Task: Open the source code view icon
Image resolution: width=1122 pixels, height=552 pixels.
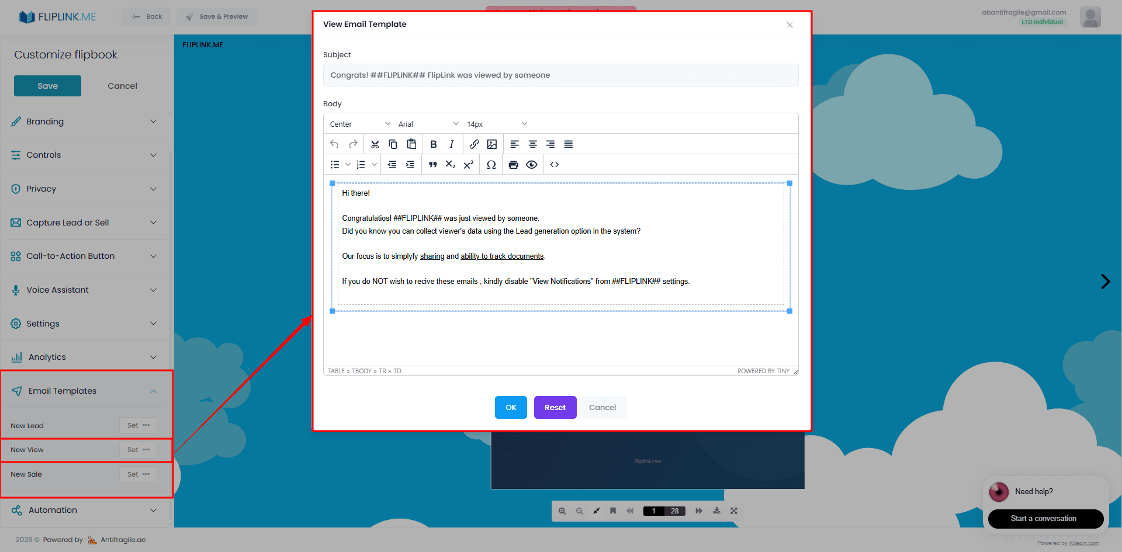Action: (x=555, y=164)
